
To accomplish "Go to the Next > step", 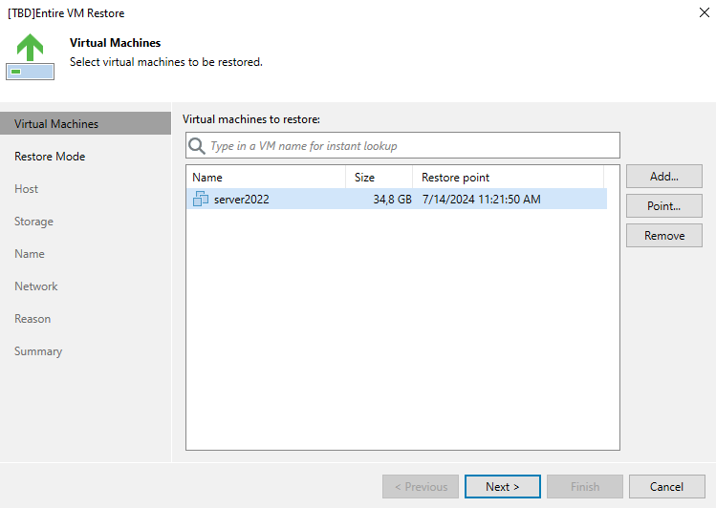I will click(x=502, y=487).
